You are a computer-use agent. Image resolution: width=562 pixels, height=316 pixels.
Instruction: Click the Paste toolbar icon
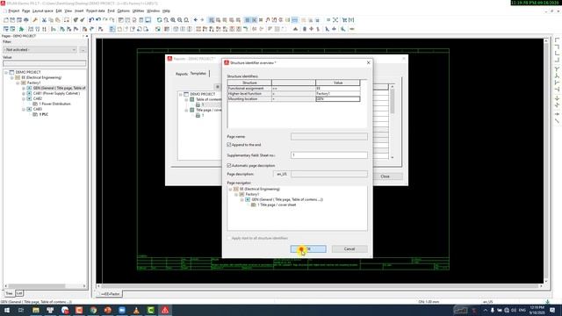tap(58, 20)
